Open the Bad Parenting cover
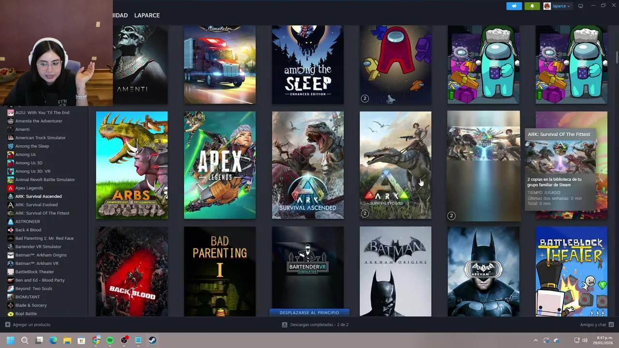619x348 pixels. [220, 271]
